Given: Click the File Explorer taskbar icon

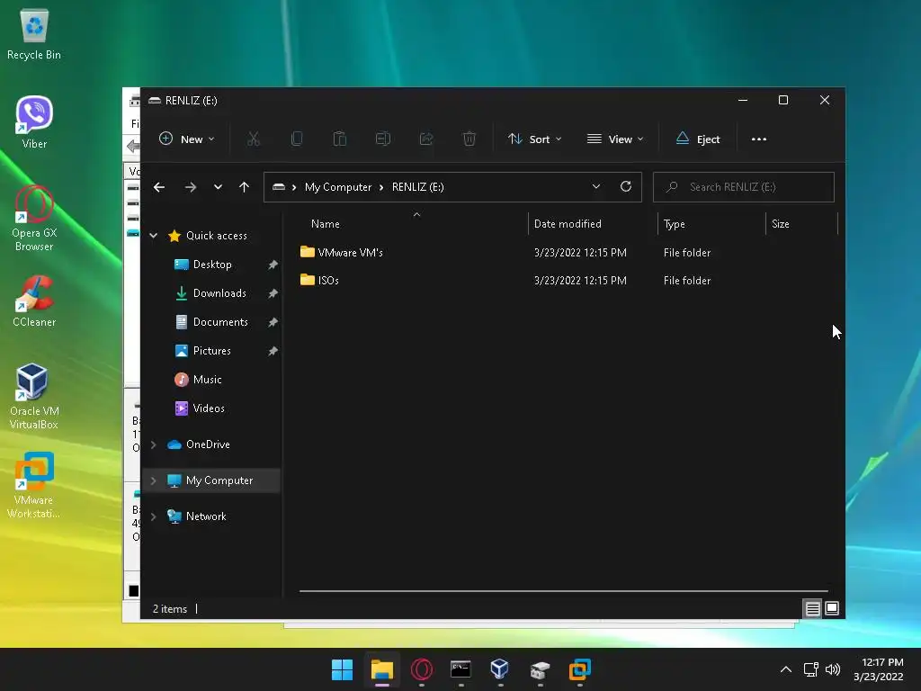Looking at the screenshot, I should (381, 669).
